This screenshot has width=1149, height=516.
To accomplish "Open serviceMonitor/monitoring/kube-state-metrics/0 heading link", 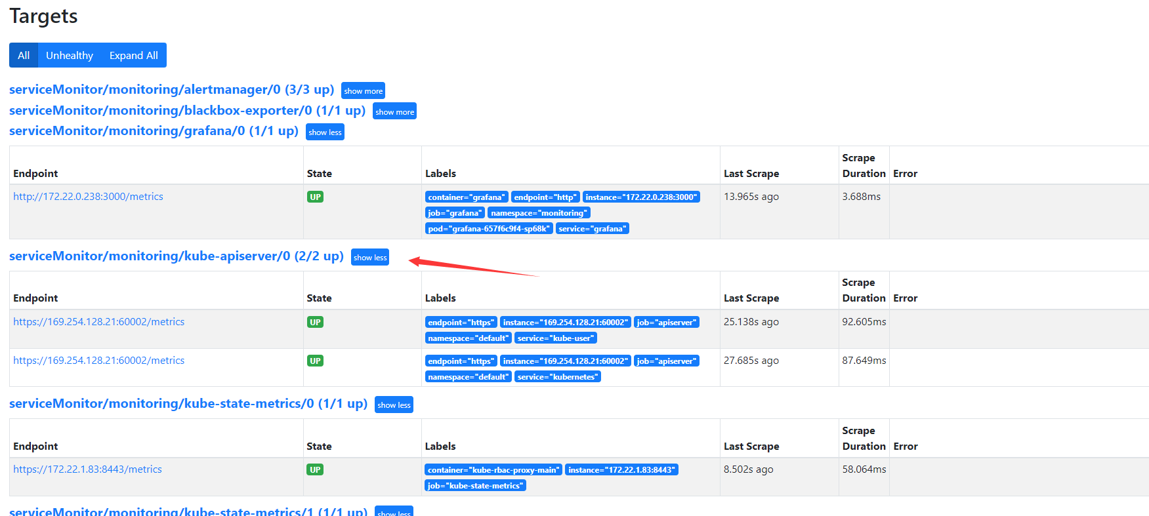I will click(x=188, y=403).
